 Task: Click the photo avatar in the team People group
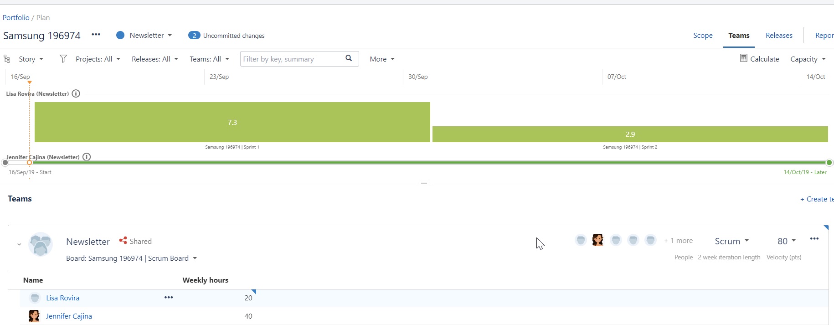pos(598,240)
